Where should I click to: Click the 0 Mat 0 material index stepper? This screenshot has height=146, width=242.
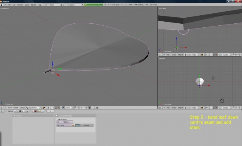coord(86,125)
